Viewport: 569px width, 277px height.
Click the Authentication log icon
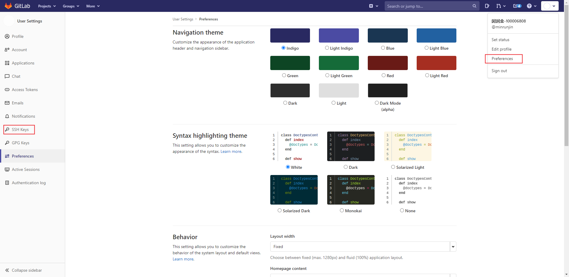coord(7,183)
